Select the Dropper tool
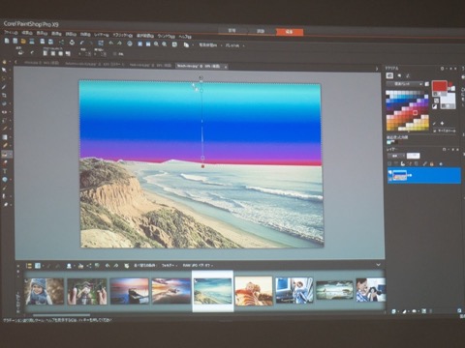 (4, 87)
